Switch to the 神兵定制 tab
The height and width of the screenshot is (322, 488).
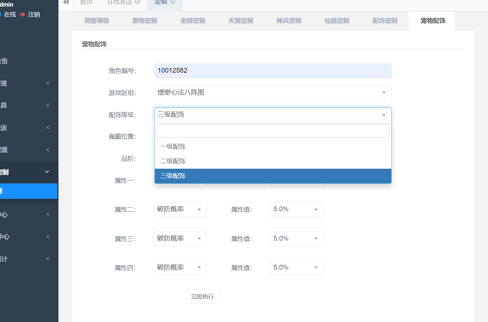tap(289, 21)
